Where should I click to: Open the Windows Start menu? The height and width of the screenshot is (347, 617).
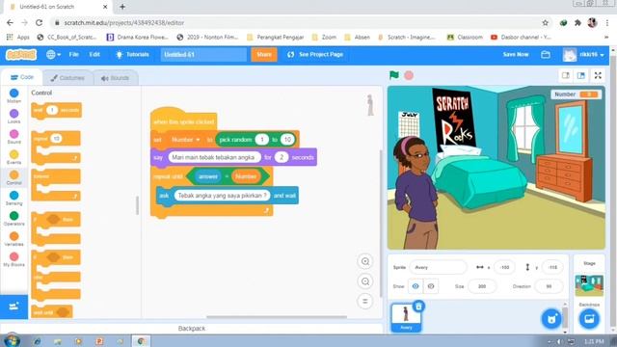12,340
